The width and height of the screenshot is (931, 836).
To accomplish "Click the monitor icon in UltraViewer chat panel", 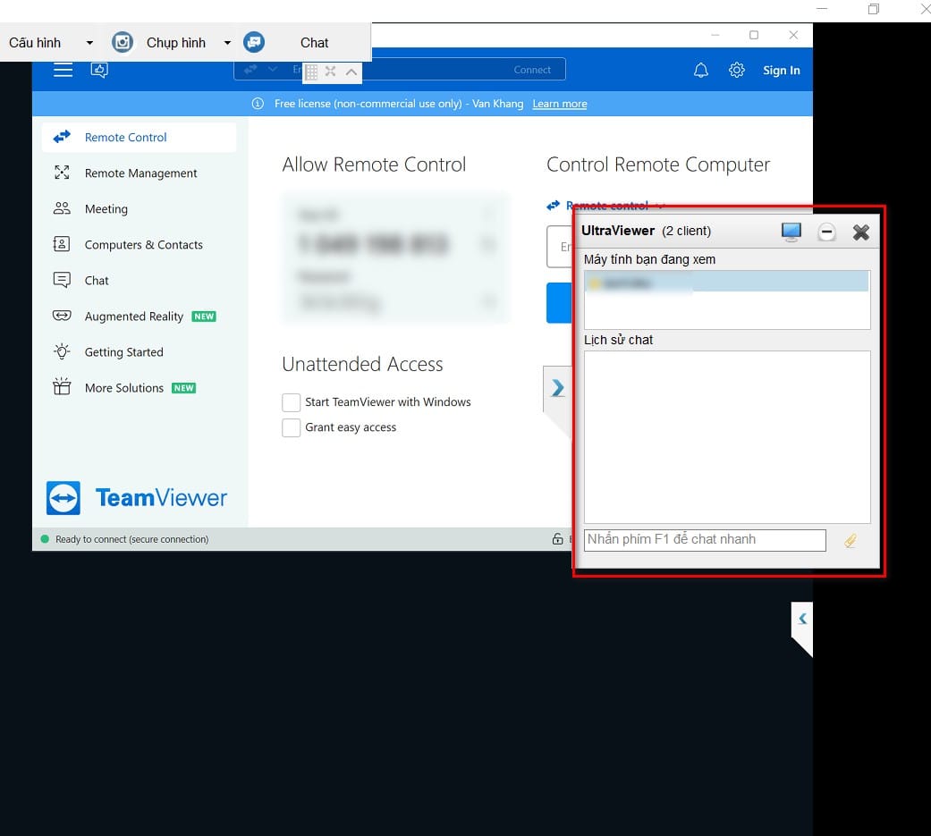I will click(791, 232).
